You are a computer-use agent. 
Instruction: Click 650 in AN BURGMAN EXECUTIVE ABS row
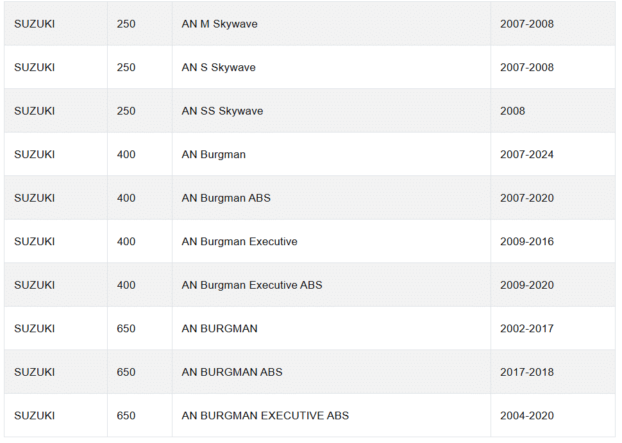pos(126,415)
